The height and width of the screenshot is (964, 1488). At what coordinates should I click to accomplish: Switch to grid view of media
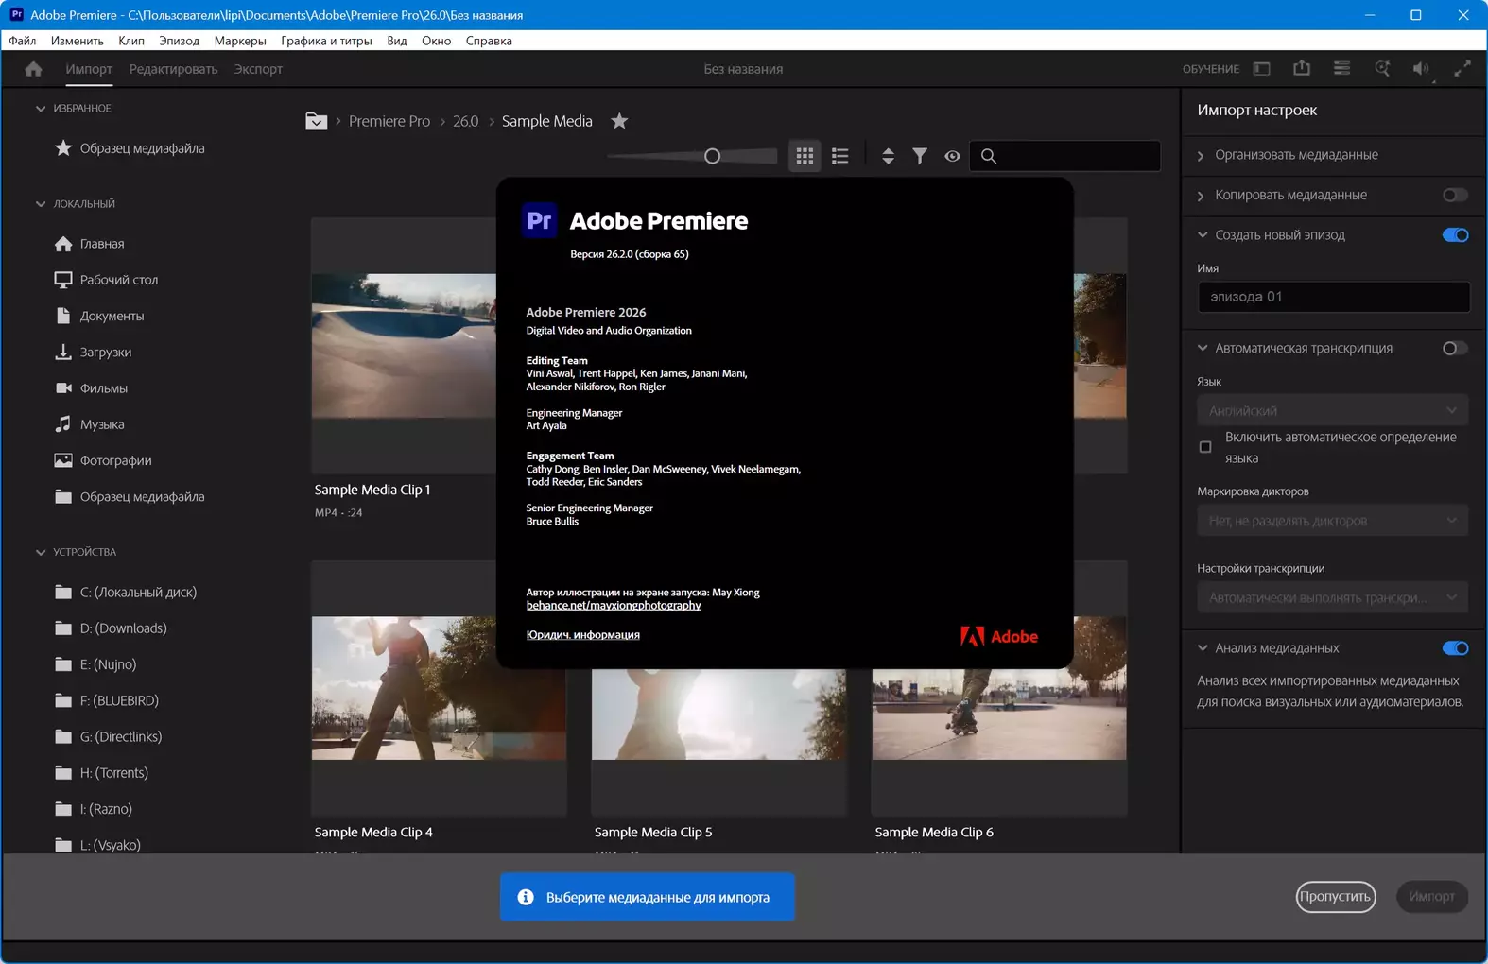click(x=805, y=156)
